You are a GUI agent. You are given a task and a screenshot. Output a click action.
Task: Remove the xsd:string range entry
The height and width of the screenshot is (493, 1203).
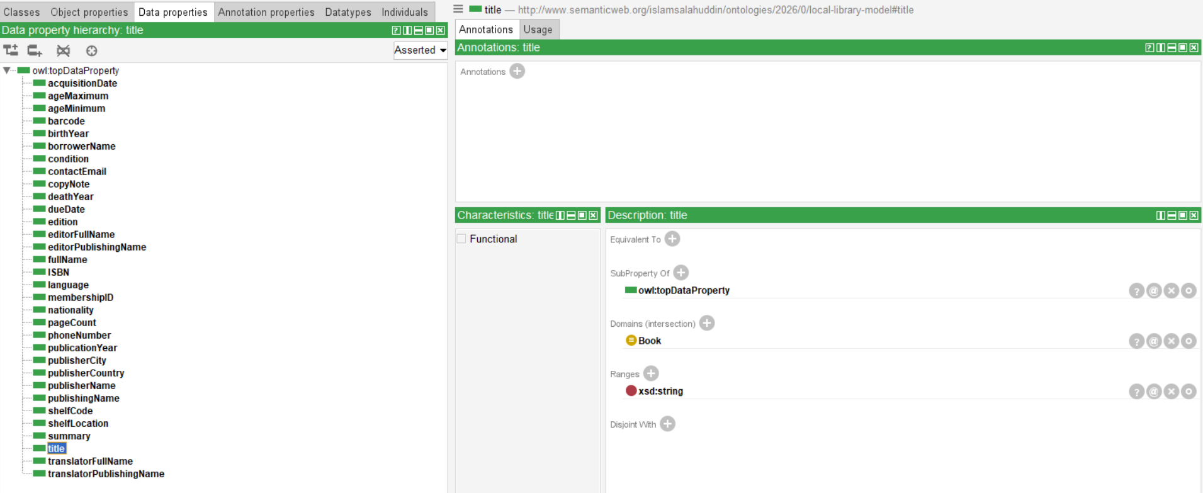click(1171, 392)
